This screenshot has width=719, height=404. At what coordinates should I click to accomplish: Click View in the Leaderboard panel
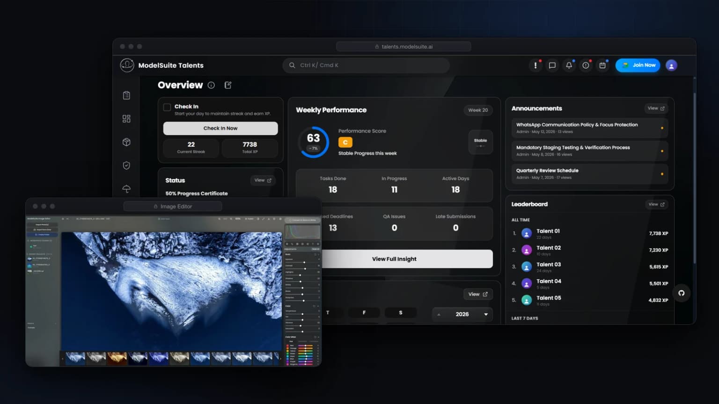point(656,204)
